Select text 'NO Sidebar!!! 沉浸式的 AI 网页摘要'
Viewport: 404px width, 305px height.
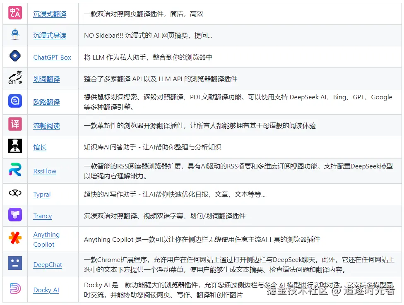pos(136,36)
